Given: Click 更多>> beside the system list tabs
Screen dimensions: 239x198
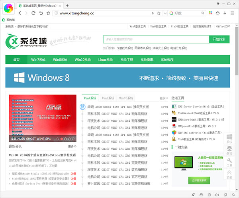Looking at the screenshot, I should pos(164,98).
